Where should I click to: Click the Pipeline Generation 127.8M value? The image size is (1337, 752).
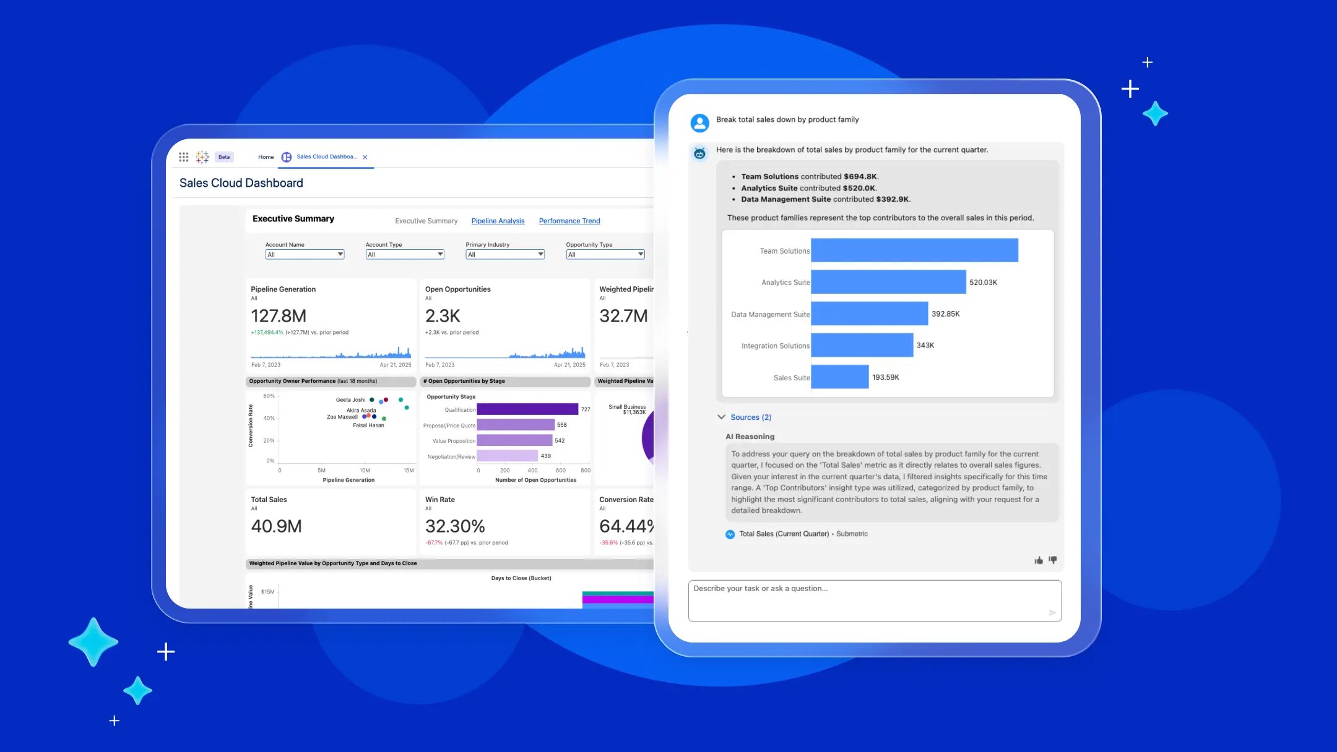279,316
